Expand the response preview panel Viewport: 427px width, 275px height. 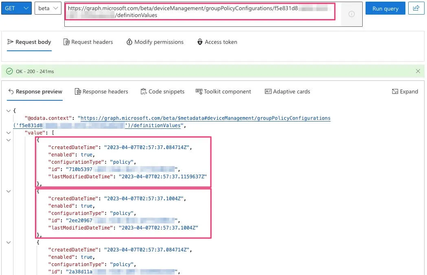click(405, 91)
